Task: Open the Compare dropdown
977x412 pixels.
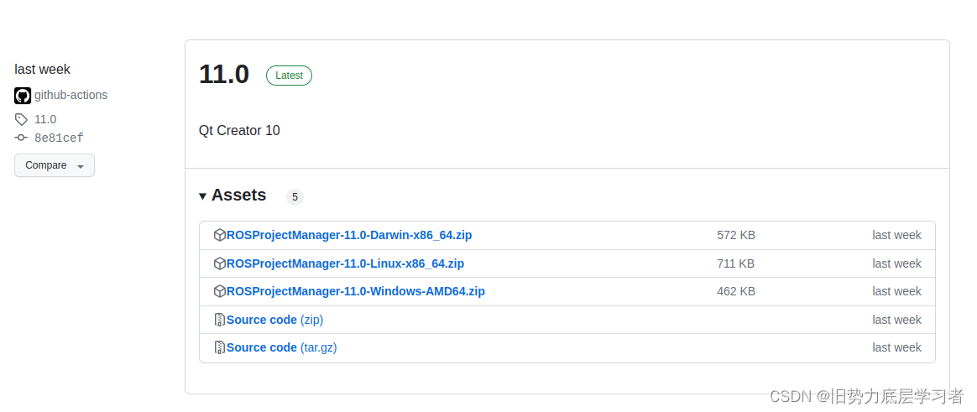Action: [x=55, y=165]
